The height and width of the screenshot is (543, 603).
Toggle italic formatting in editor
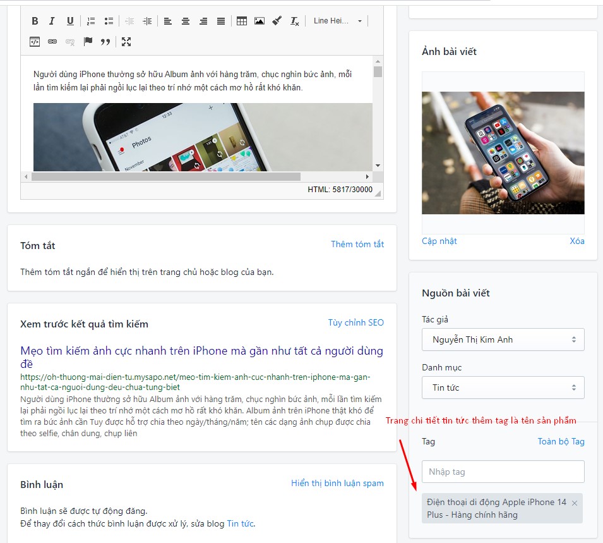52,21
